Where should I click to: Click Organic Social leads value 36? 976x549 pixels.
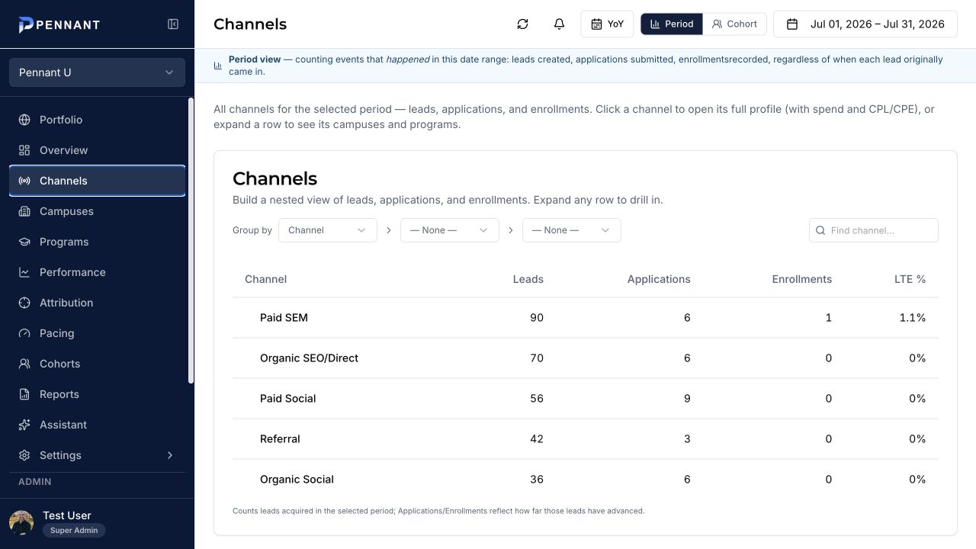tap(537, 480)
